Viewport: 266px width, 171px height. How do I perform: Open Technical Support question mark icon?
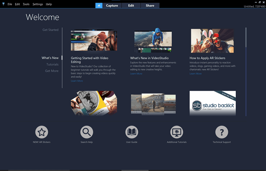222,132
